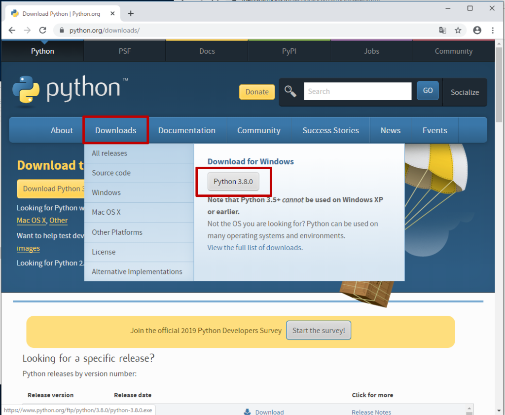
Task: Click the Start the survey button
Action: 318,331
